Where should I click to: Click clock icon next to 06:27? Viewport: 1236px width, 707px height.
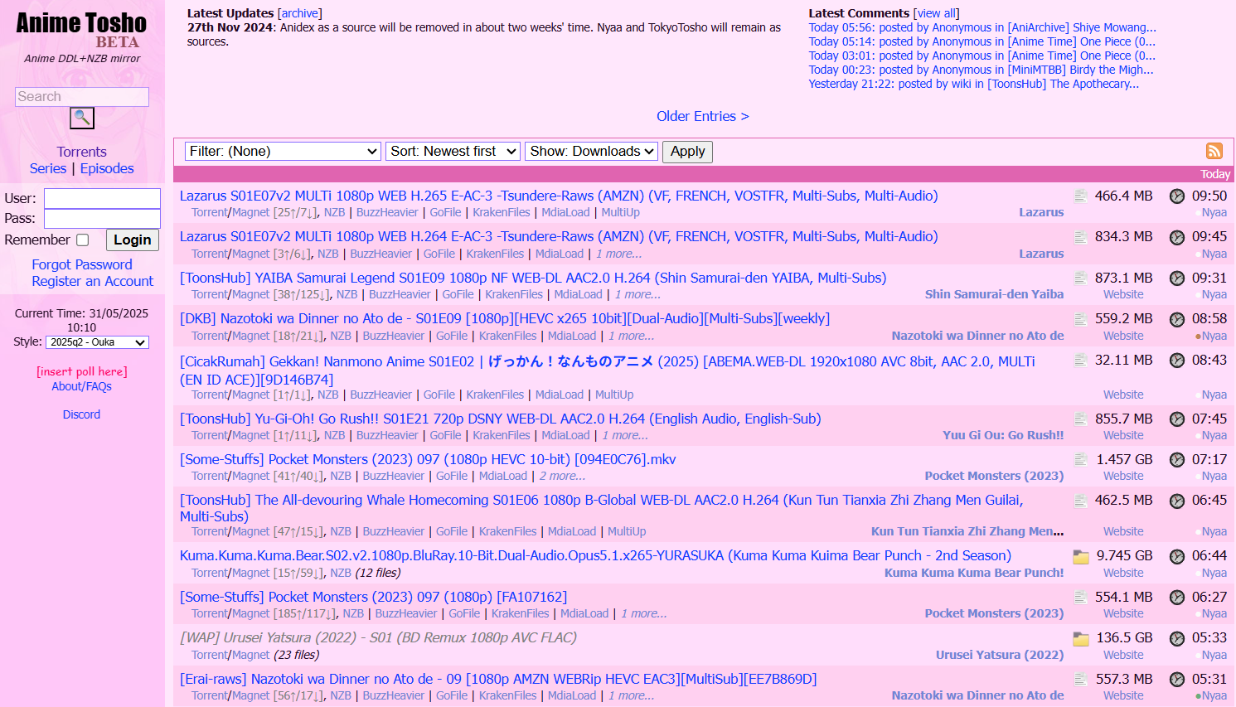point(1177,598)
